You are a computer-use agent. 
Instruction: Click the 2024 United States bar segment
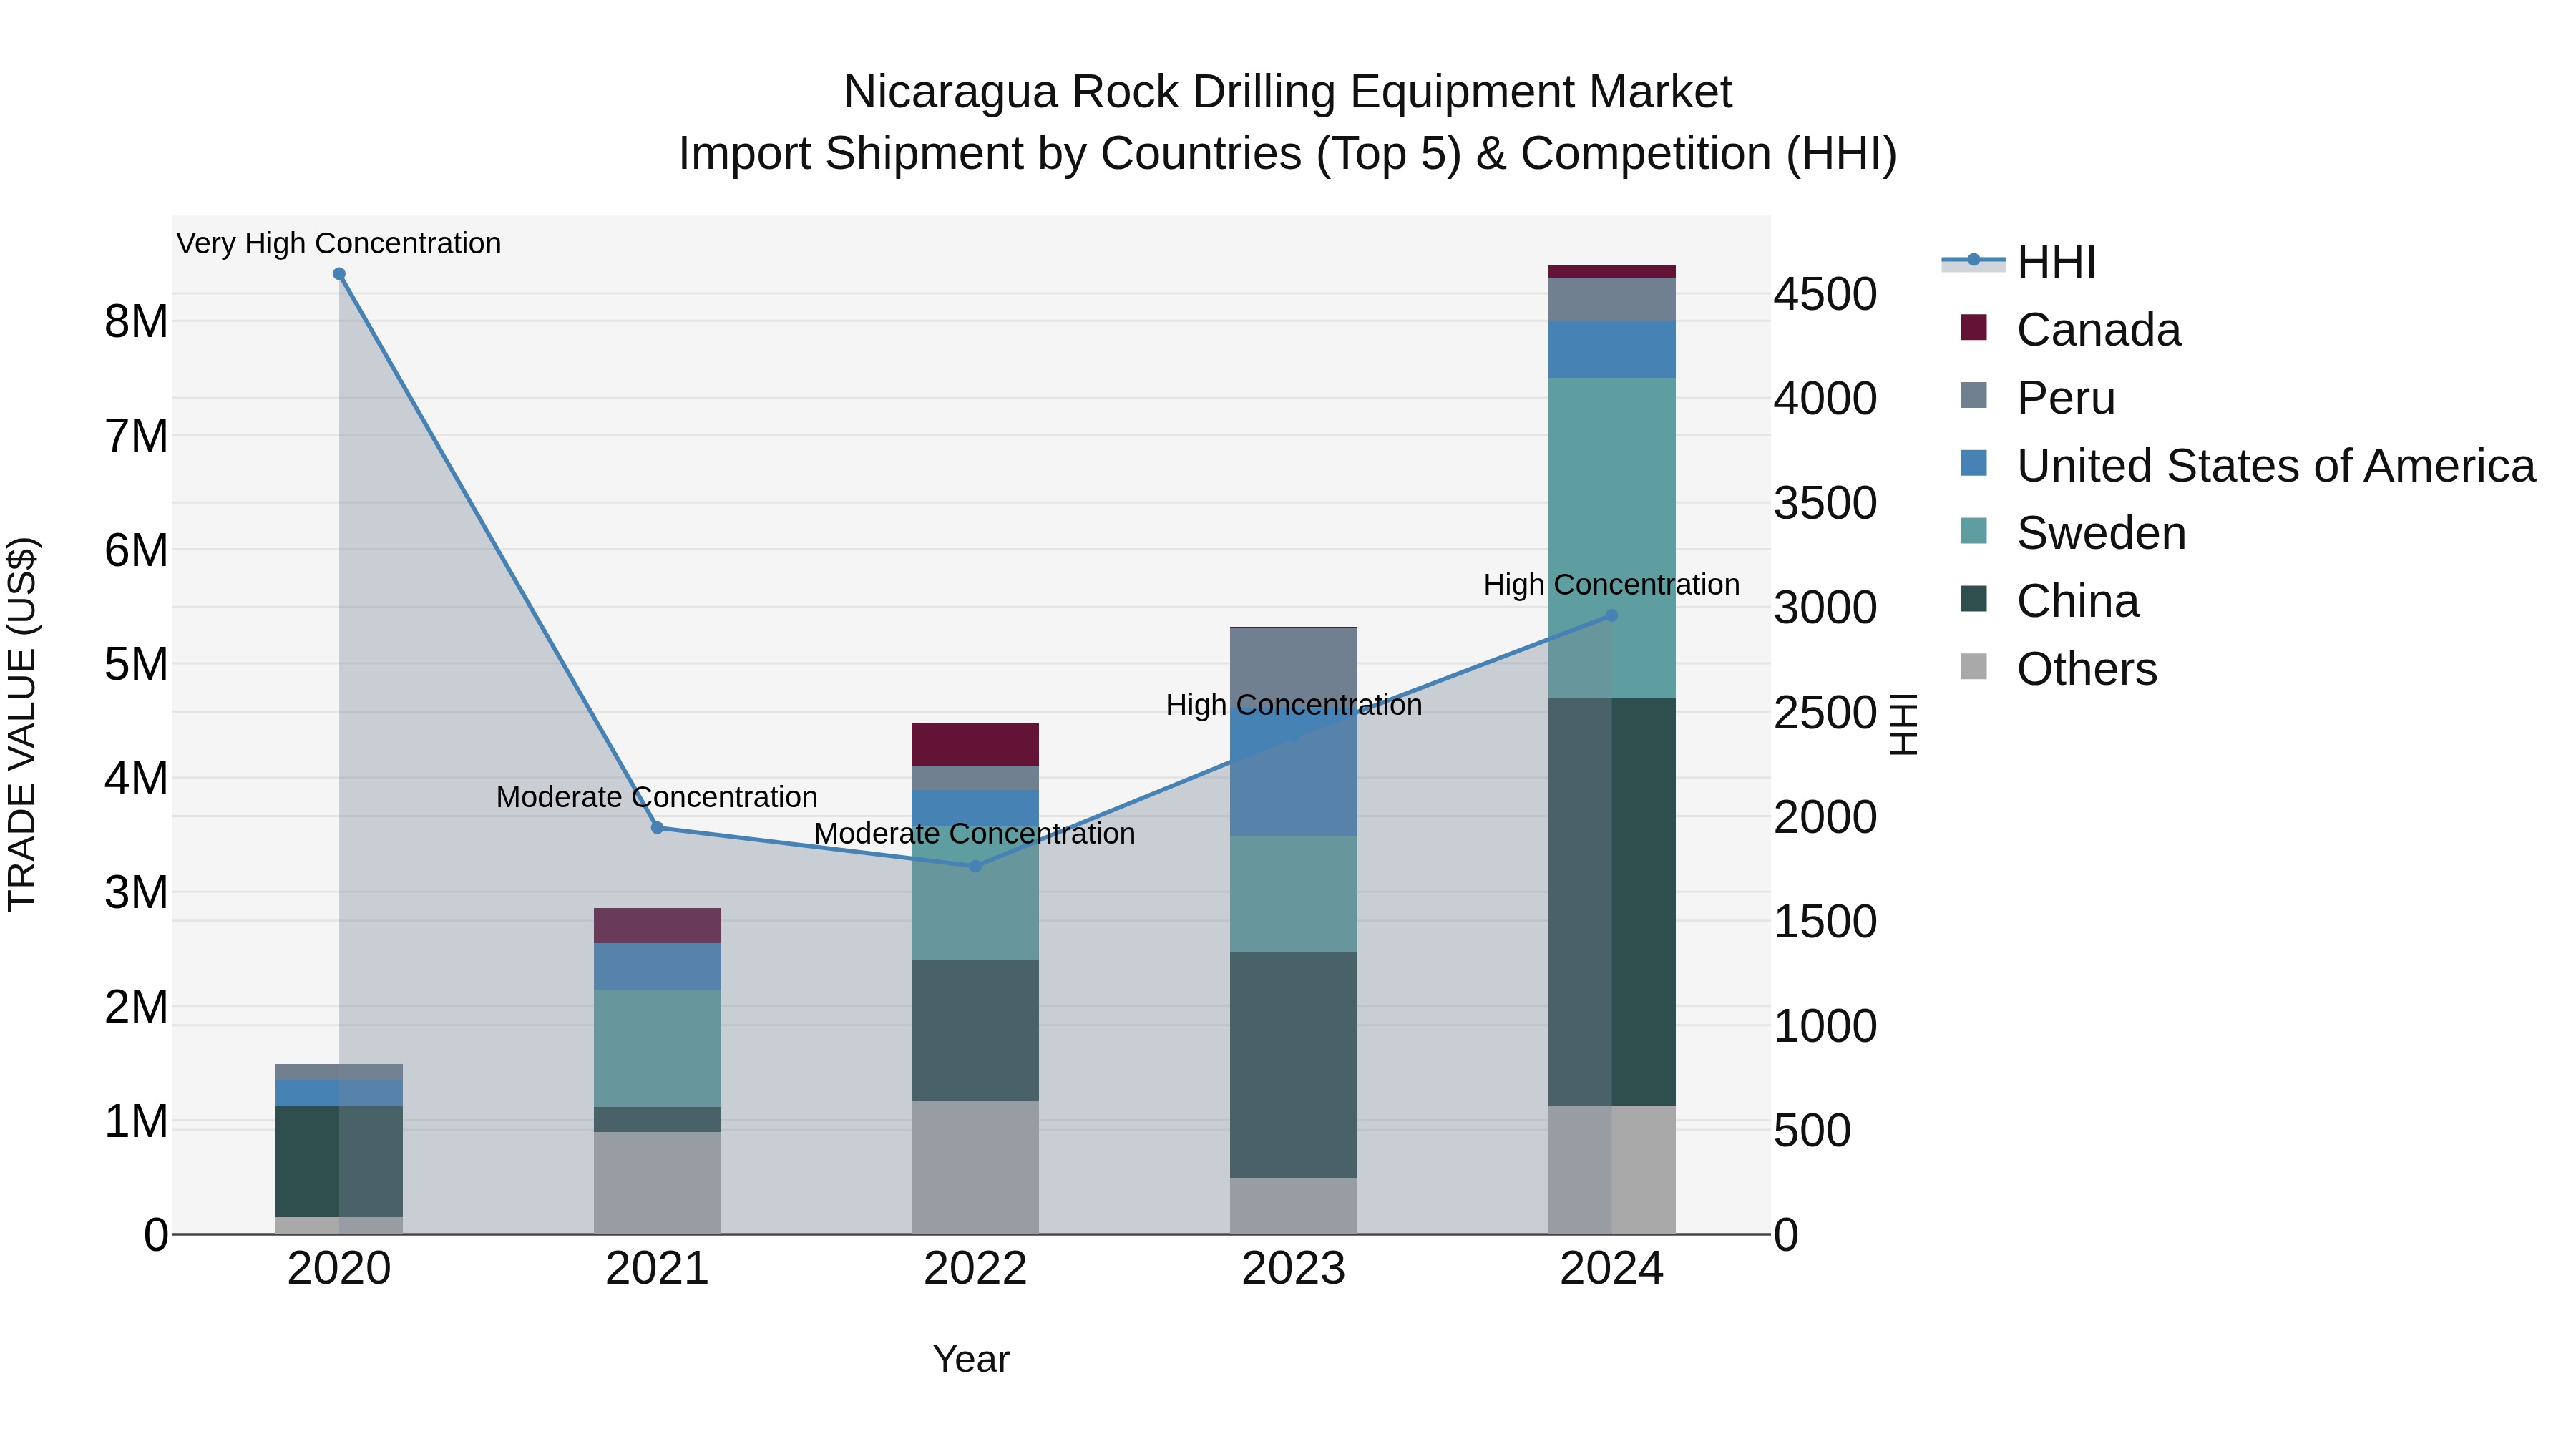click(x=1611, y=349)
